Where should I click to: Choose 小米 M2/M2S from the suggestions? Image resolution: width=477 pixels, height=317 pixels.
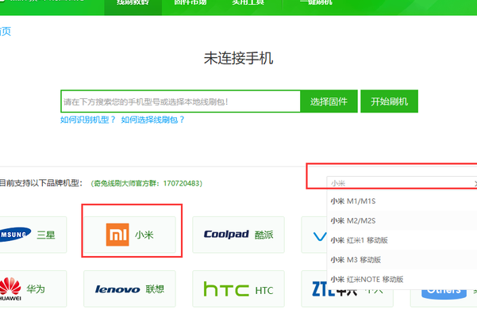coord(402,221)
